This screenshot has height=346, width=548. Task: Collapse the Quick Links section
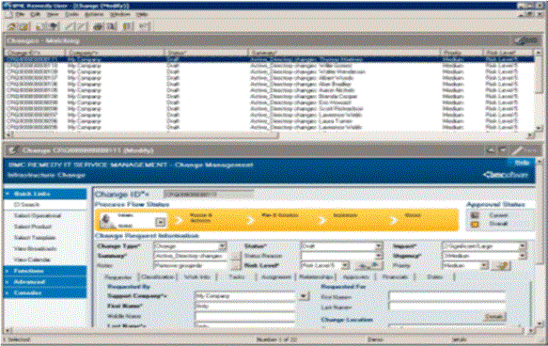tap(45, 194)
